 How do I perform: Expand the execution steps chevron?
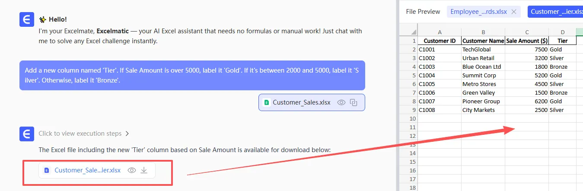point(127,134)
